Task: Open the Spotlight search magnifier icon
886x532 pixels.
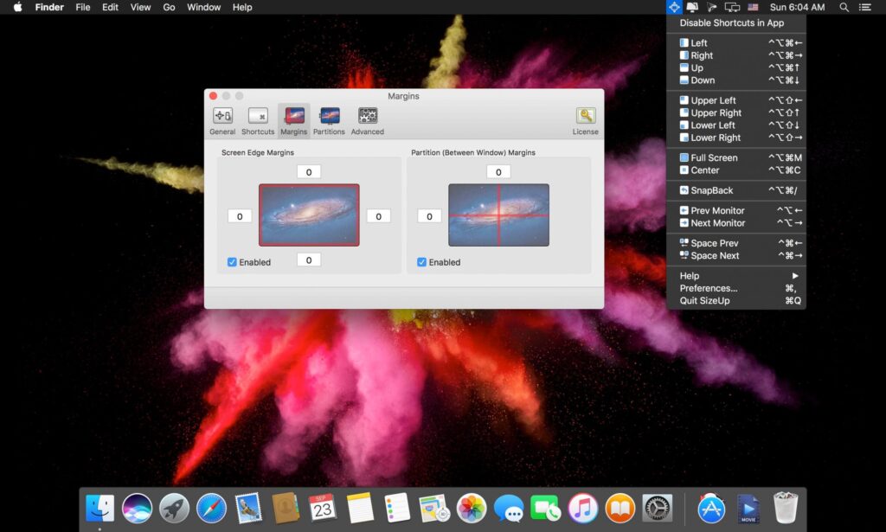Action: tap(844, 7)
